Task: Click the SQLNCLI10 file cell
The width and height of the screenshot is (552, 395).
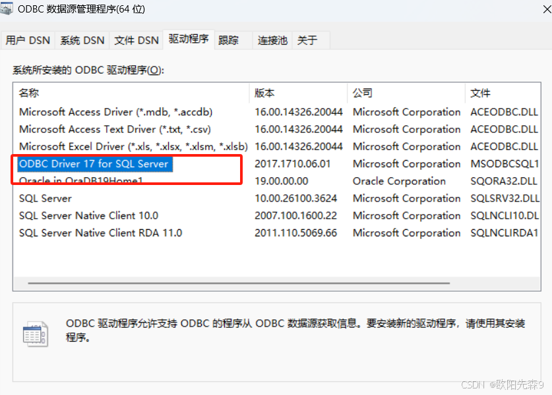Action: pyautogui.click(x=505, y=215)
